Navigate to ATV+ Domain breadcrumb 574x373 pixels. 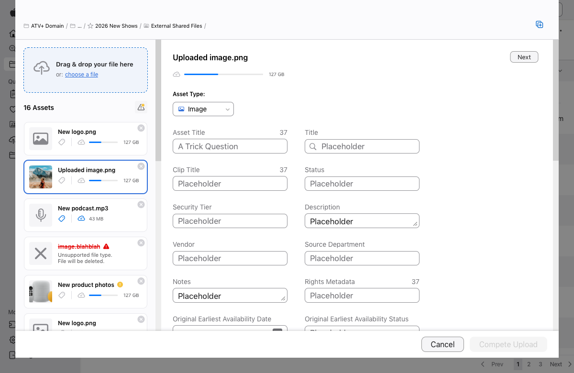[47, 26]
